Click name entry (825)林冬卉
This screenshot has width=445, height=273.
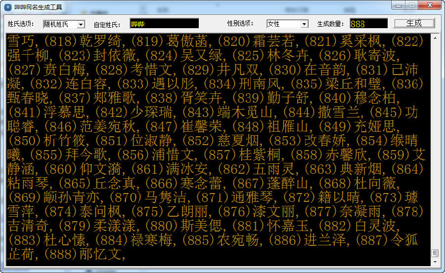click(271, 55)
